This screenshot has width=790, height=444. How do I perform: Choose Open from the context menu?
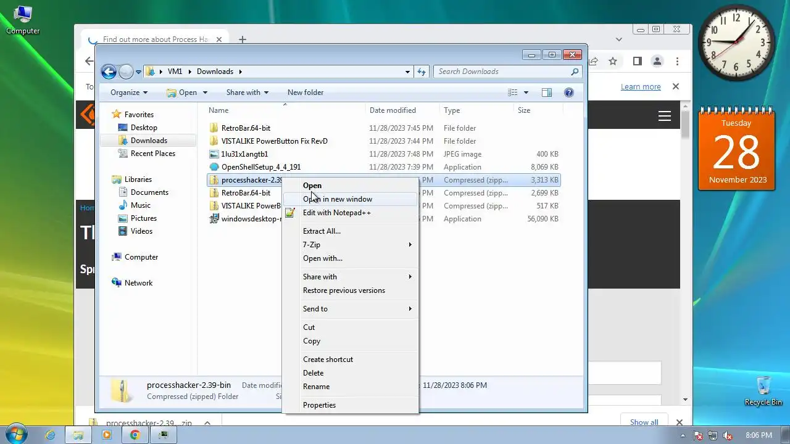350,186
